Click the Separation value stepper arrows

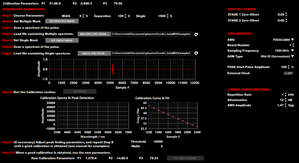[x=126, y=16]
